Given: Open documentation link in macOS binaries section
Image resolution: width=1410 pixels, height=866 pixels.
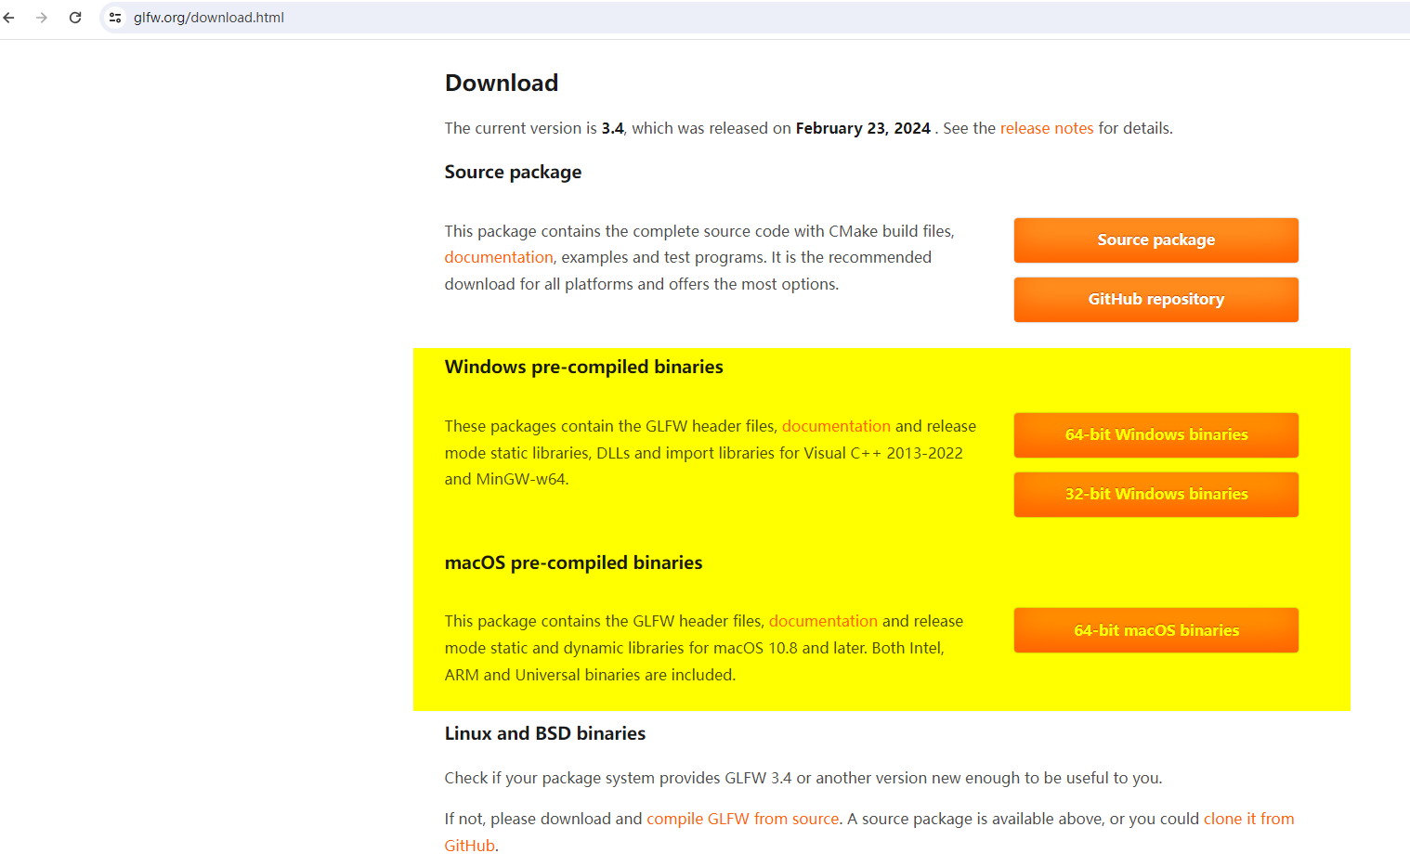Looking at the screenshot, I should tap(823, 621).
